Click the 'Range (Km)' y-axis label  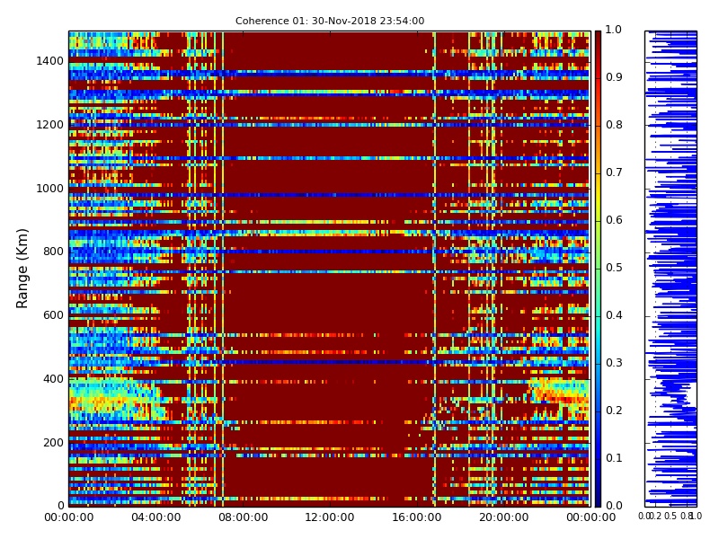pos(22,269)
